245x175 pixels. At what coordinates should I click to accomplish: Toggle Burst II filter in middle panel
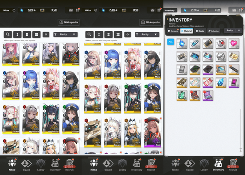[x=108, y=34]
